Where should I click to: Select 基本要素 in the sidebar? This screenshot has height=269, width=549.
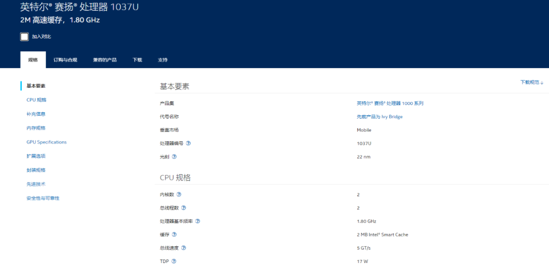tap(36, 86)
